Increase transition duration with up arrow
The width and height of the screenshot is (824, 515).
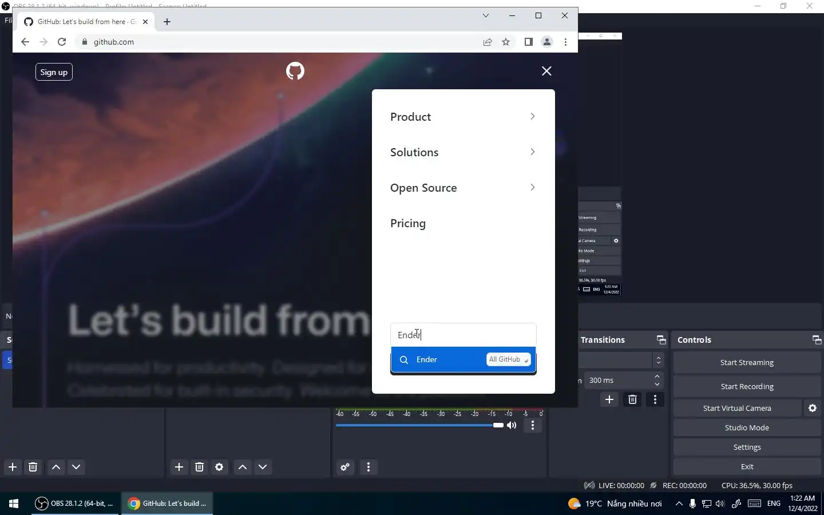[x=657, y=377]
